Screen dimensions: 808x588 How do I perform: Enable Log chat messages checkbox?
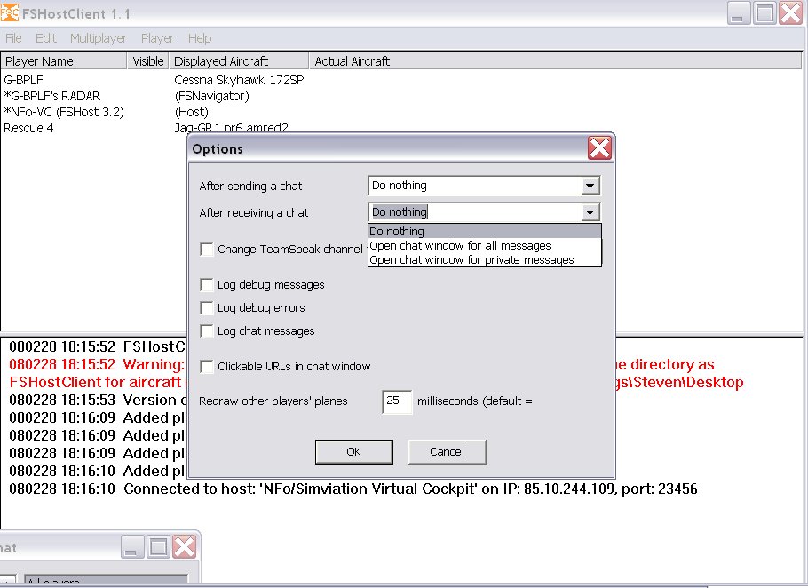(x=207, y=331)
